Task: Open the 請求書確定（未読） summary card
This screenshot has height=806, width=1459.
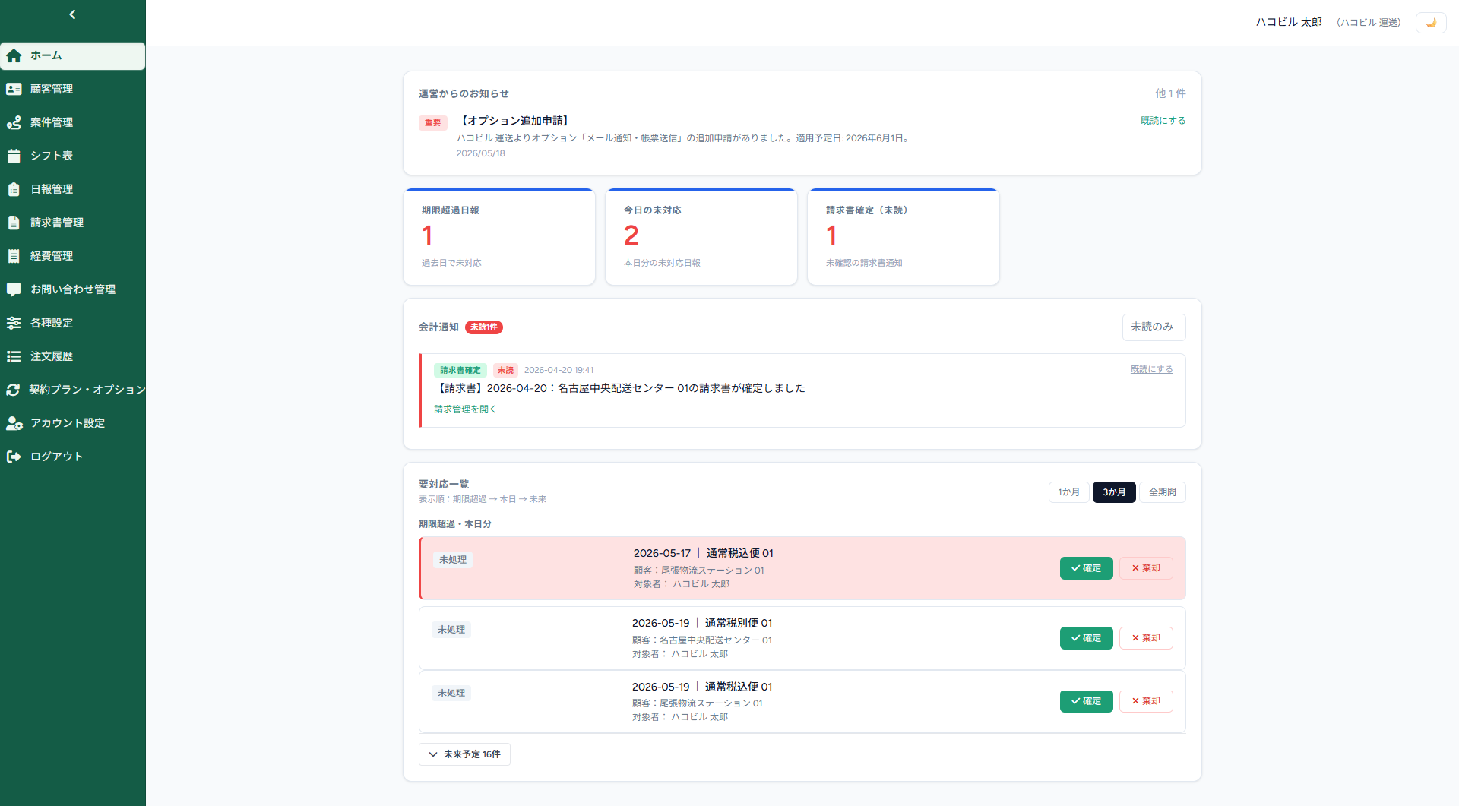Action: [904, 237]
